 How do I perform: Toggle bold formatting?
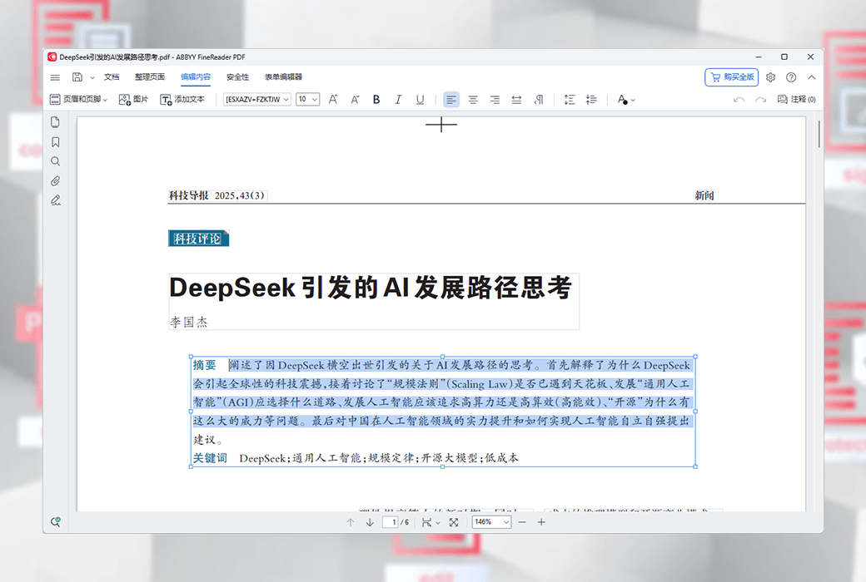tap(376, 100)
